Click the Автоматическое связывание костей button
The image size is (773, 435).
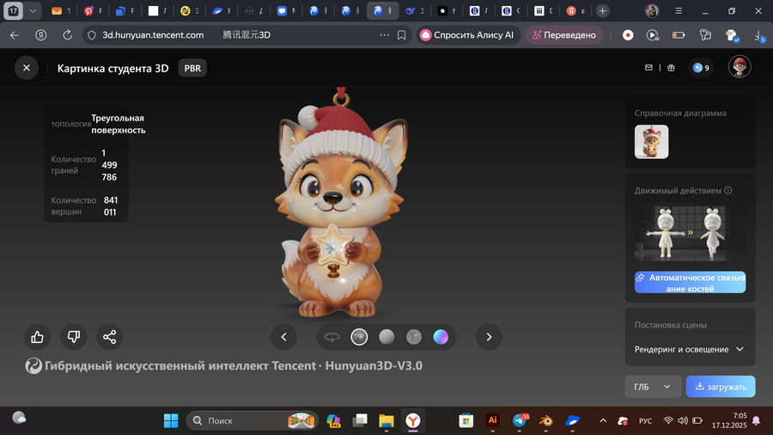tap(690, 283)
